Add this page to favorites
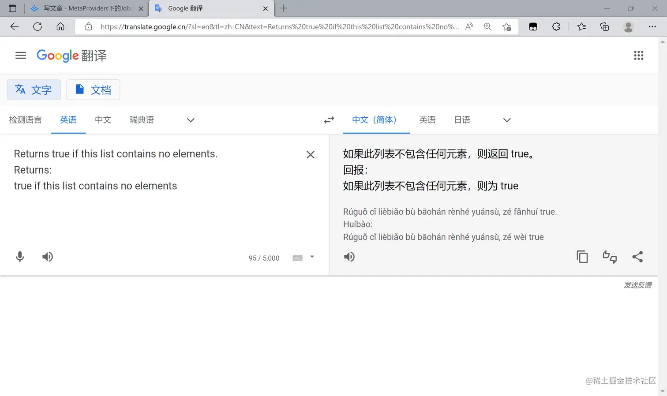This screenshot has height=396, width=667. click(507, 26)
